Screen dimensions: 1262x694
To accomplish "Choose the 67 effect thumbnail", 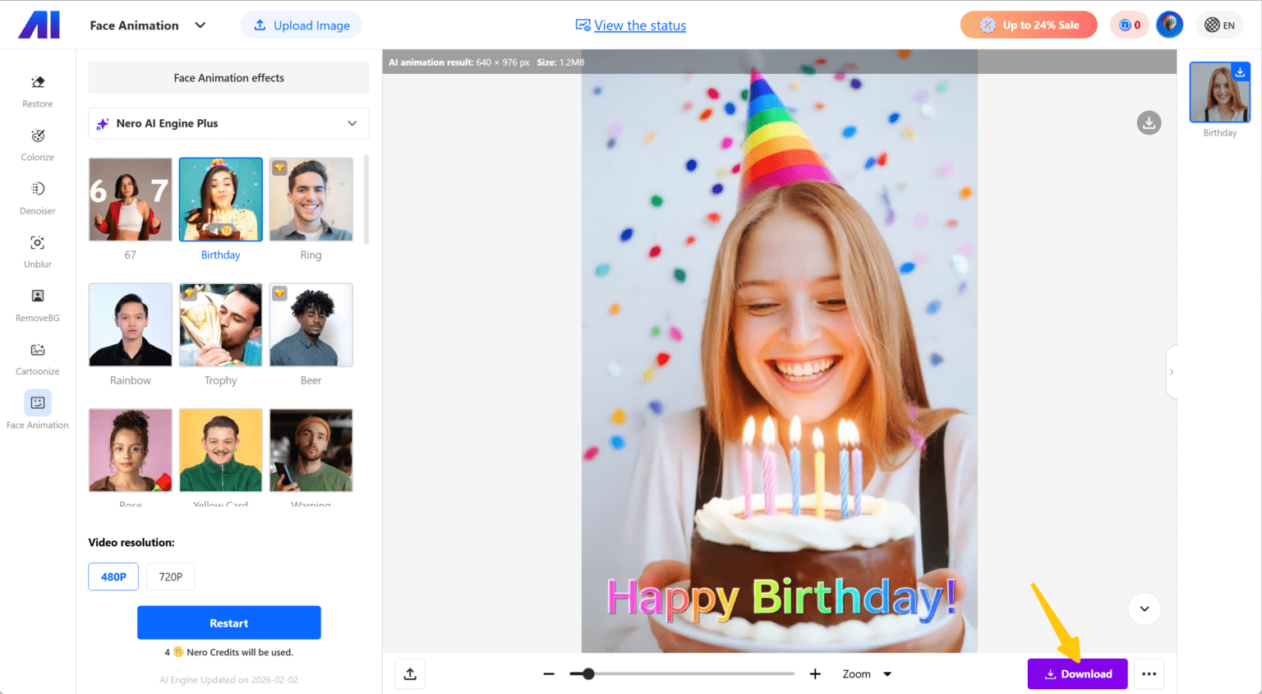I will 131,200.
